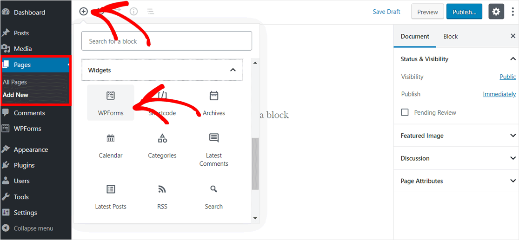Viewport: 519px width, 240px height.
Task: Insert the Archives block
Action: 214,103
